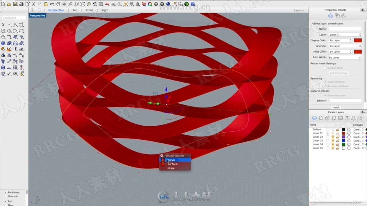367x206 pixels.
Task: Open the Help question mark panel icon
Action: (x=347, y=118)
